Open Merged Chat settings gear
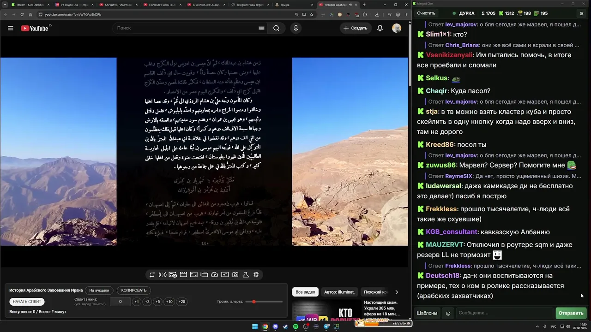 pyautogui.click(x=581, y=13)
